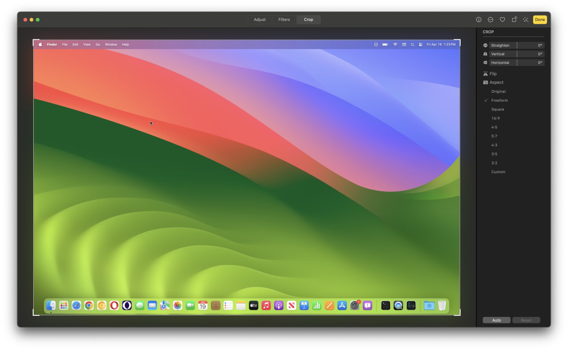568x350 pixels.
Task: Favorite this photo with the heart icon
Action: pos(502,19)
